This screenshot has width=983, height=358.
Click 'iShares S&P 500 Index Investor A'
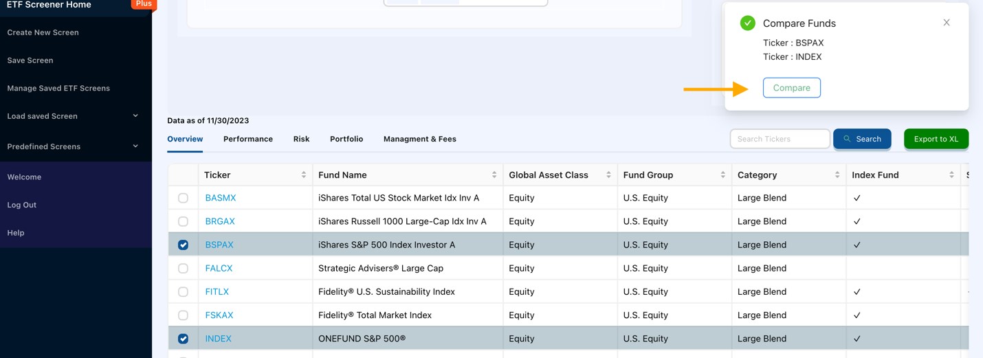pos(386,245)
